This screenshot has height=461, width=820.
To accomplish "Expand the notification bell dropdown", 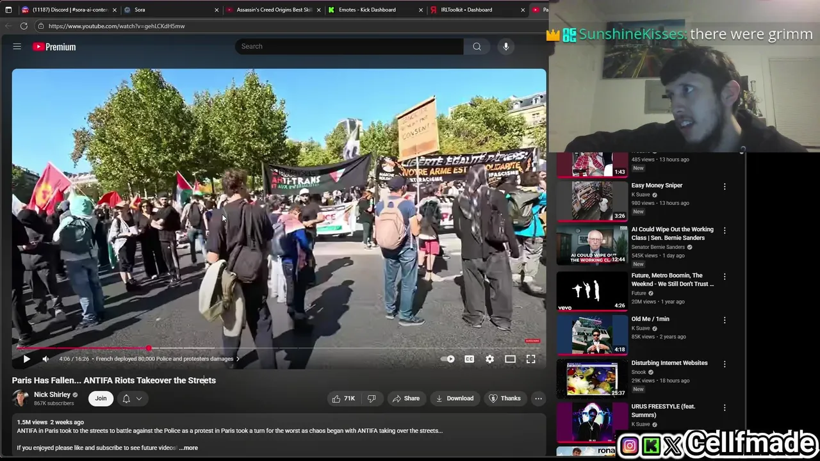I will (132, 398).
